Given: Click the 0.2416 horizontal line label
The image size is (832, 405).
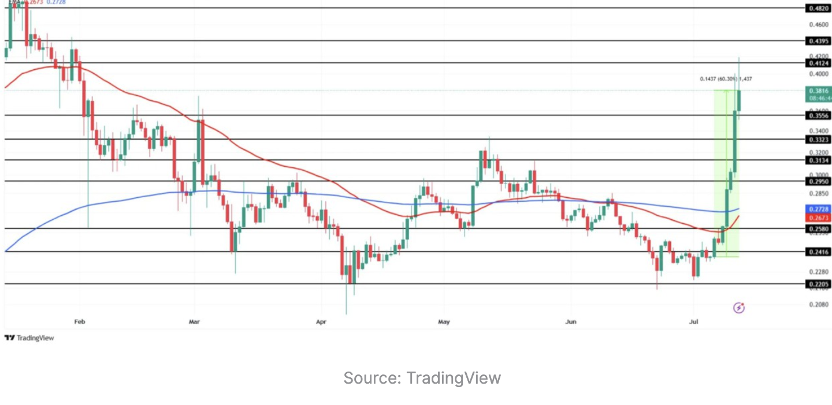Looking at the screenshot, I should click(x=818, y=252).
